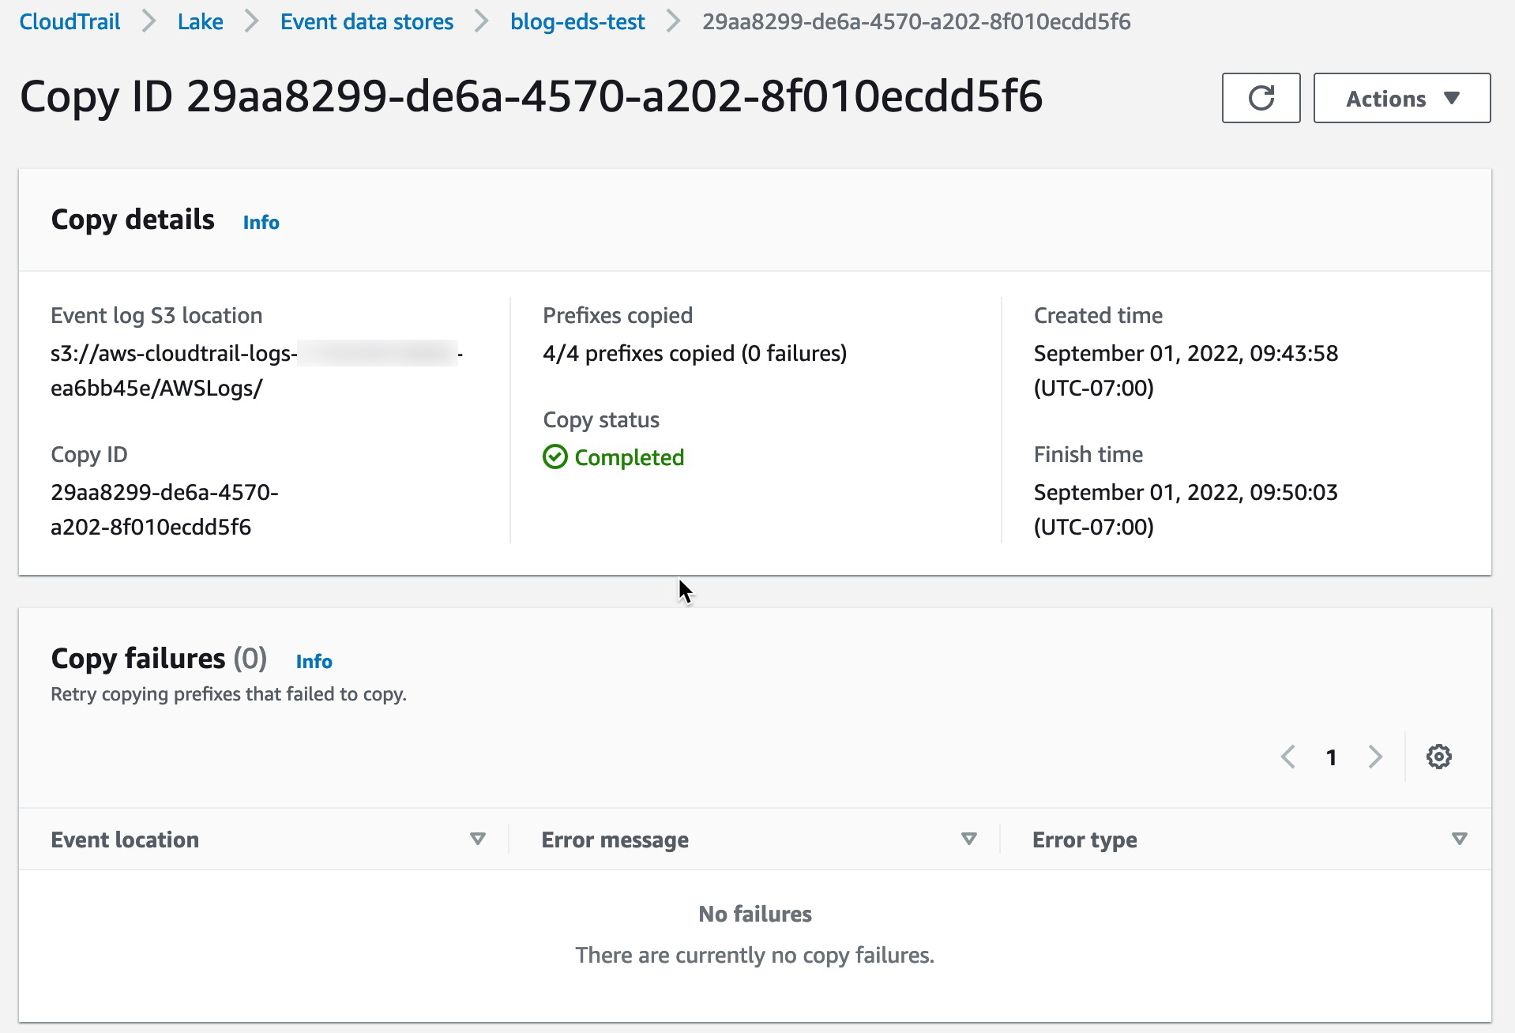The width and height of the screenshot is (1515, 1033).
Task: Sort by Error message column arrow
Action: [x=968, y=839]
